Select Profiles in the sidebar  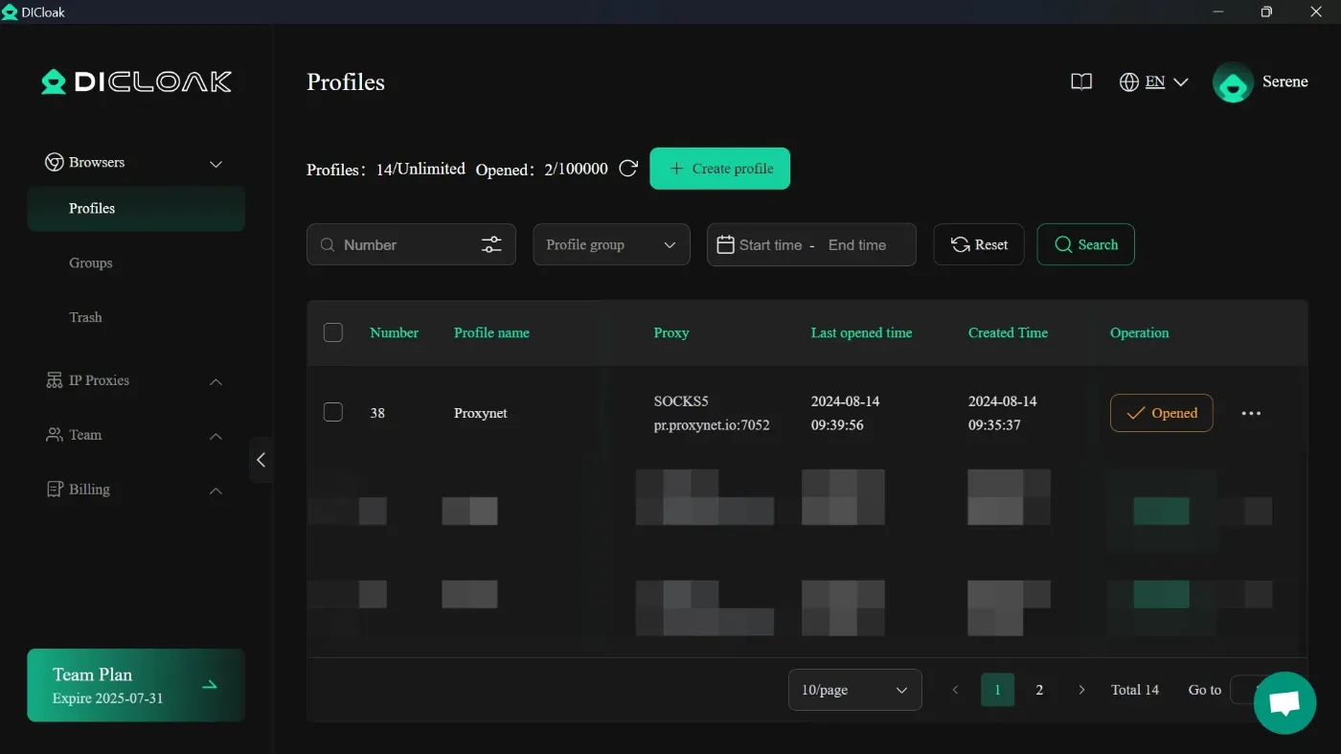coord(136,209)
